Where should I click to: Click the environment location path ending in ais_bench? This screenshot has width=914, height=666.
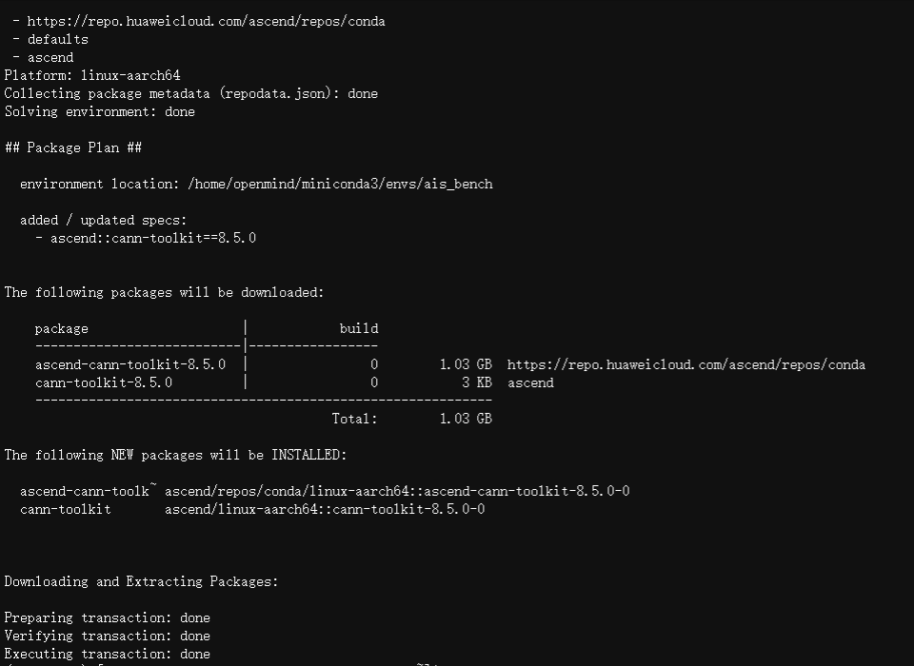(x=340, y=184)
